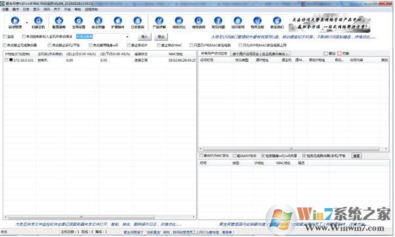Image resolution: width=395 pixels, height=237 pixels.
Task: Enable 自动禁止无线路由器 checkbox
Action: point(5,45)
